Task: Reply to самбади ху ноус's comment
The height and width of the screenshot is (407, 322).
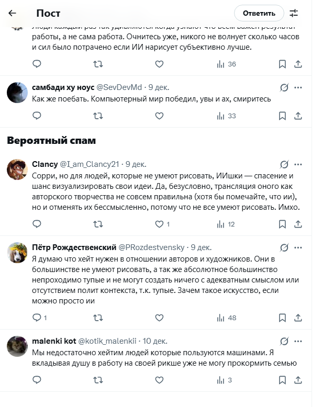Action: coord(37,116)
